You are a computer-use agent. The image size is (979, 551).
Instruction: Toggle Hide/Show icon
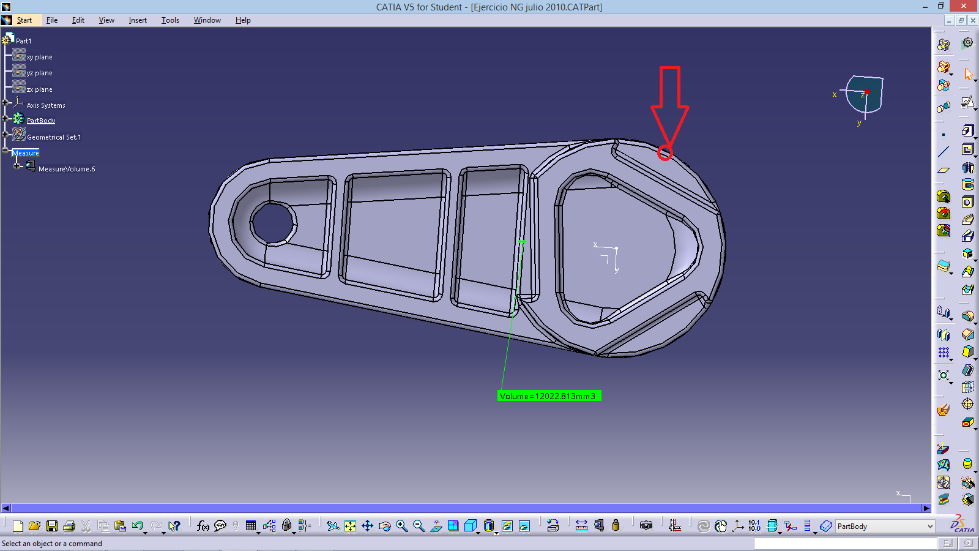(x=507, y=526)
